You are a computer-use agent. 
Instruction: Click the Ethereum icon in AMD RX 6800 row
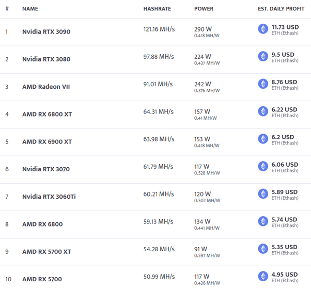(263, 221)
